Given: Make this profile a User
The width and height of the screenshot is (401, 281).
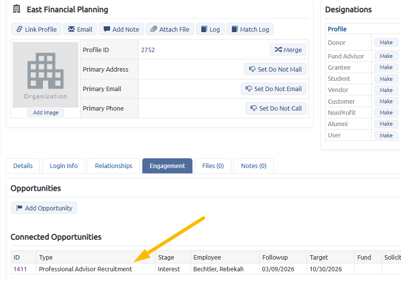Looking at the screenshot, I should click(x=386, y=135).
